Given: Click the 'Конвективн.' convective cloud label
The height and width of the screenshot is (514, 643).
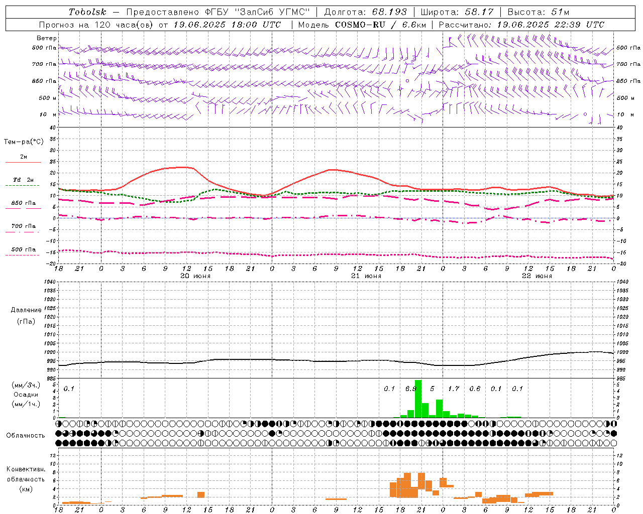Looking at the screenshot, I should point(26,469).
